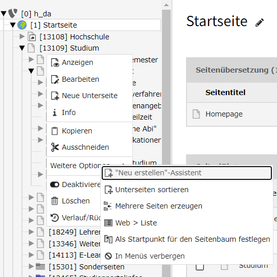Tick the checkbox in the Studium row
The image size is (277, 277).
(200, 266)
